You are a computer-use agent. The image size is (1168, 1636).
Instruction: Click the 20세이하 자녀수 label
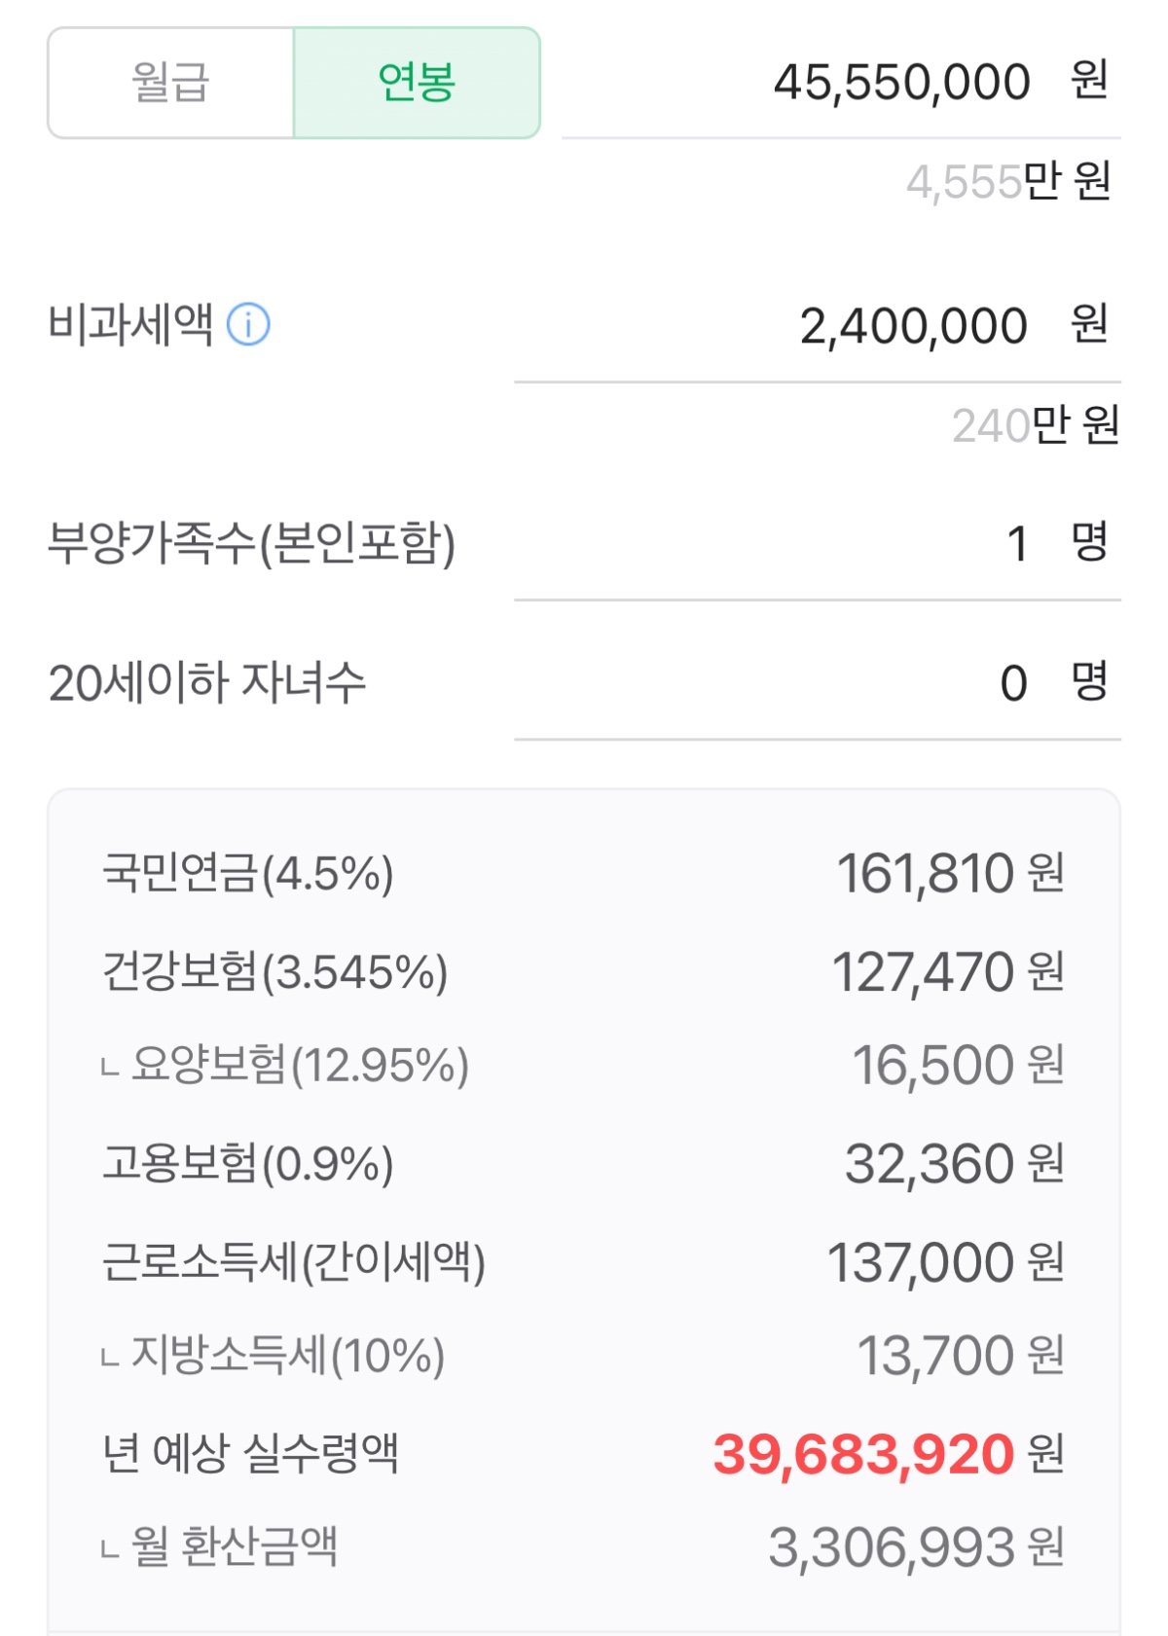click(x=206, y=683)
